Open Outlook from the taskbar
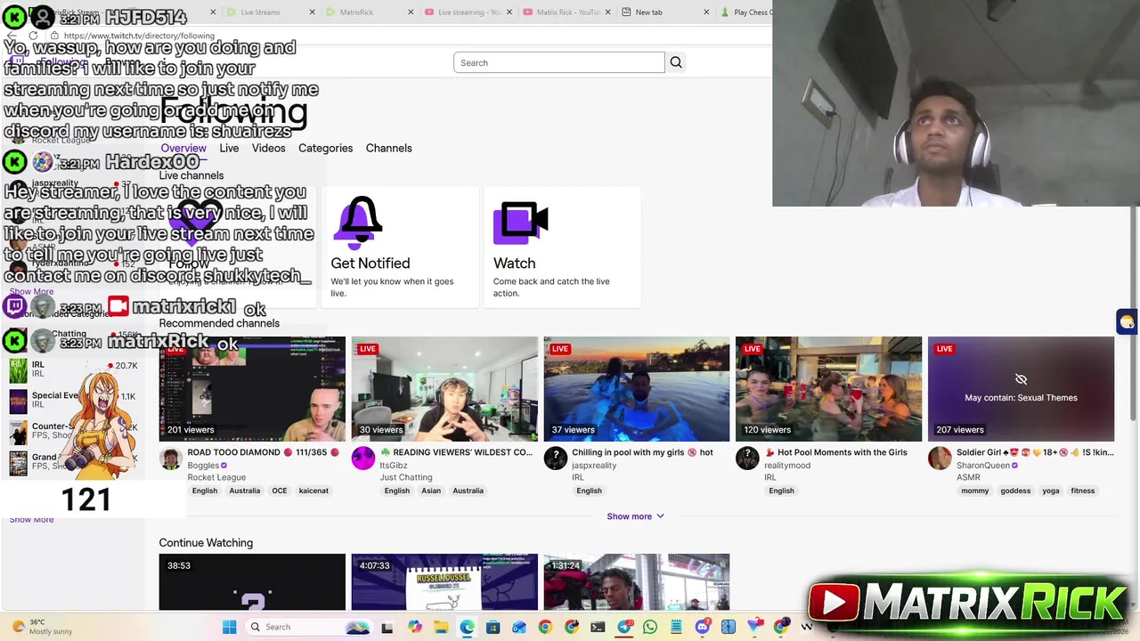The width and height of the screenshot is (1140, 641). (519, 627)
